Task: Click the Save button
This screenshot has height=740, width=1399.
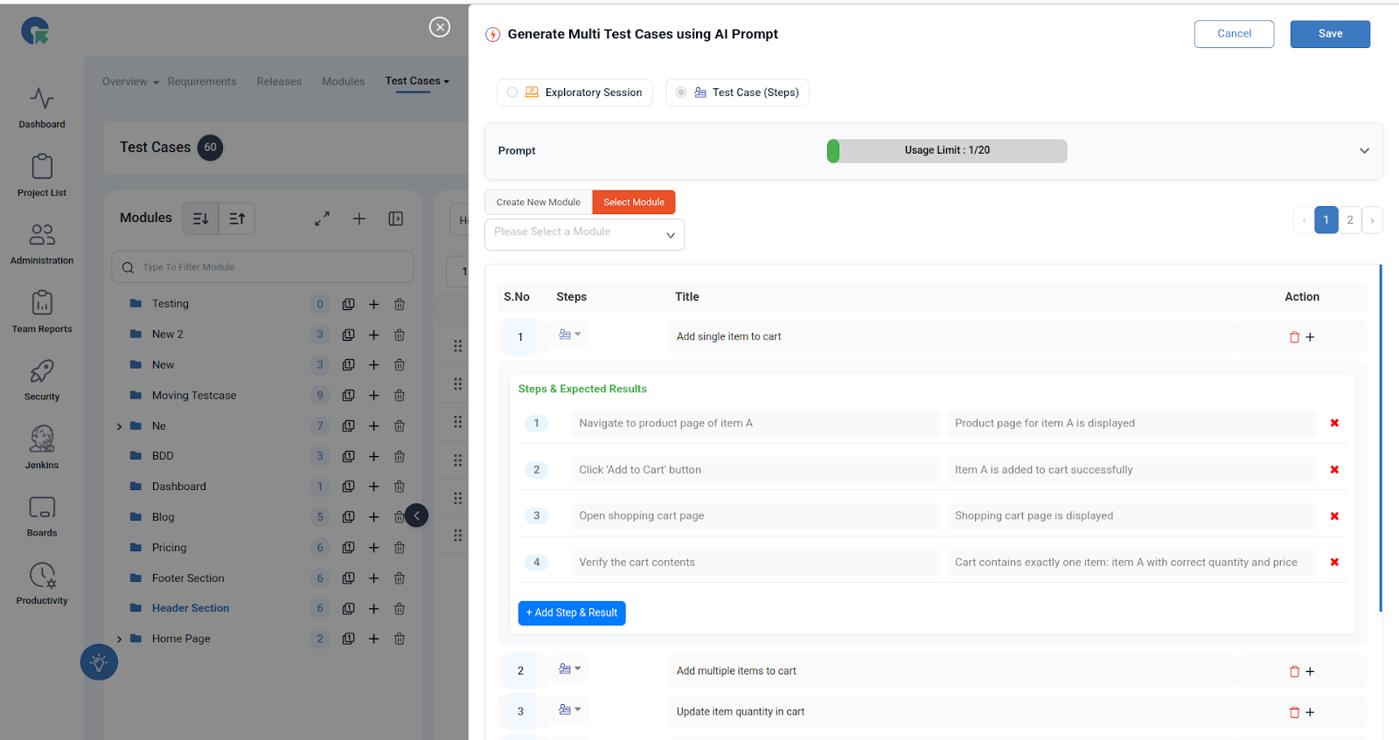Action: (x=1329, y=34)
